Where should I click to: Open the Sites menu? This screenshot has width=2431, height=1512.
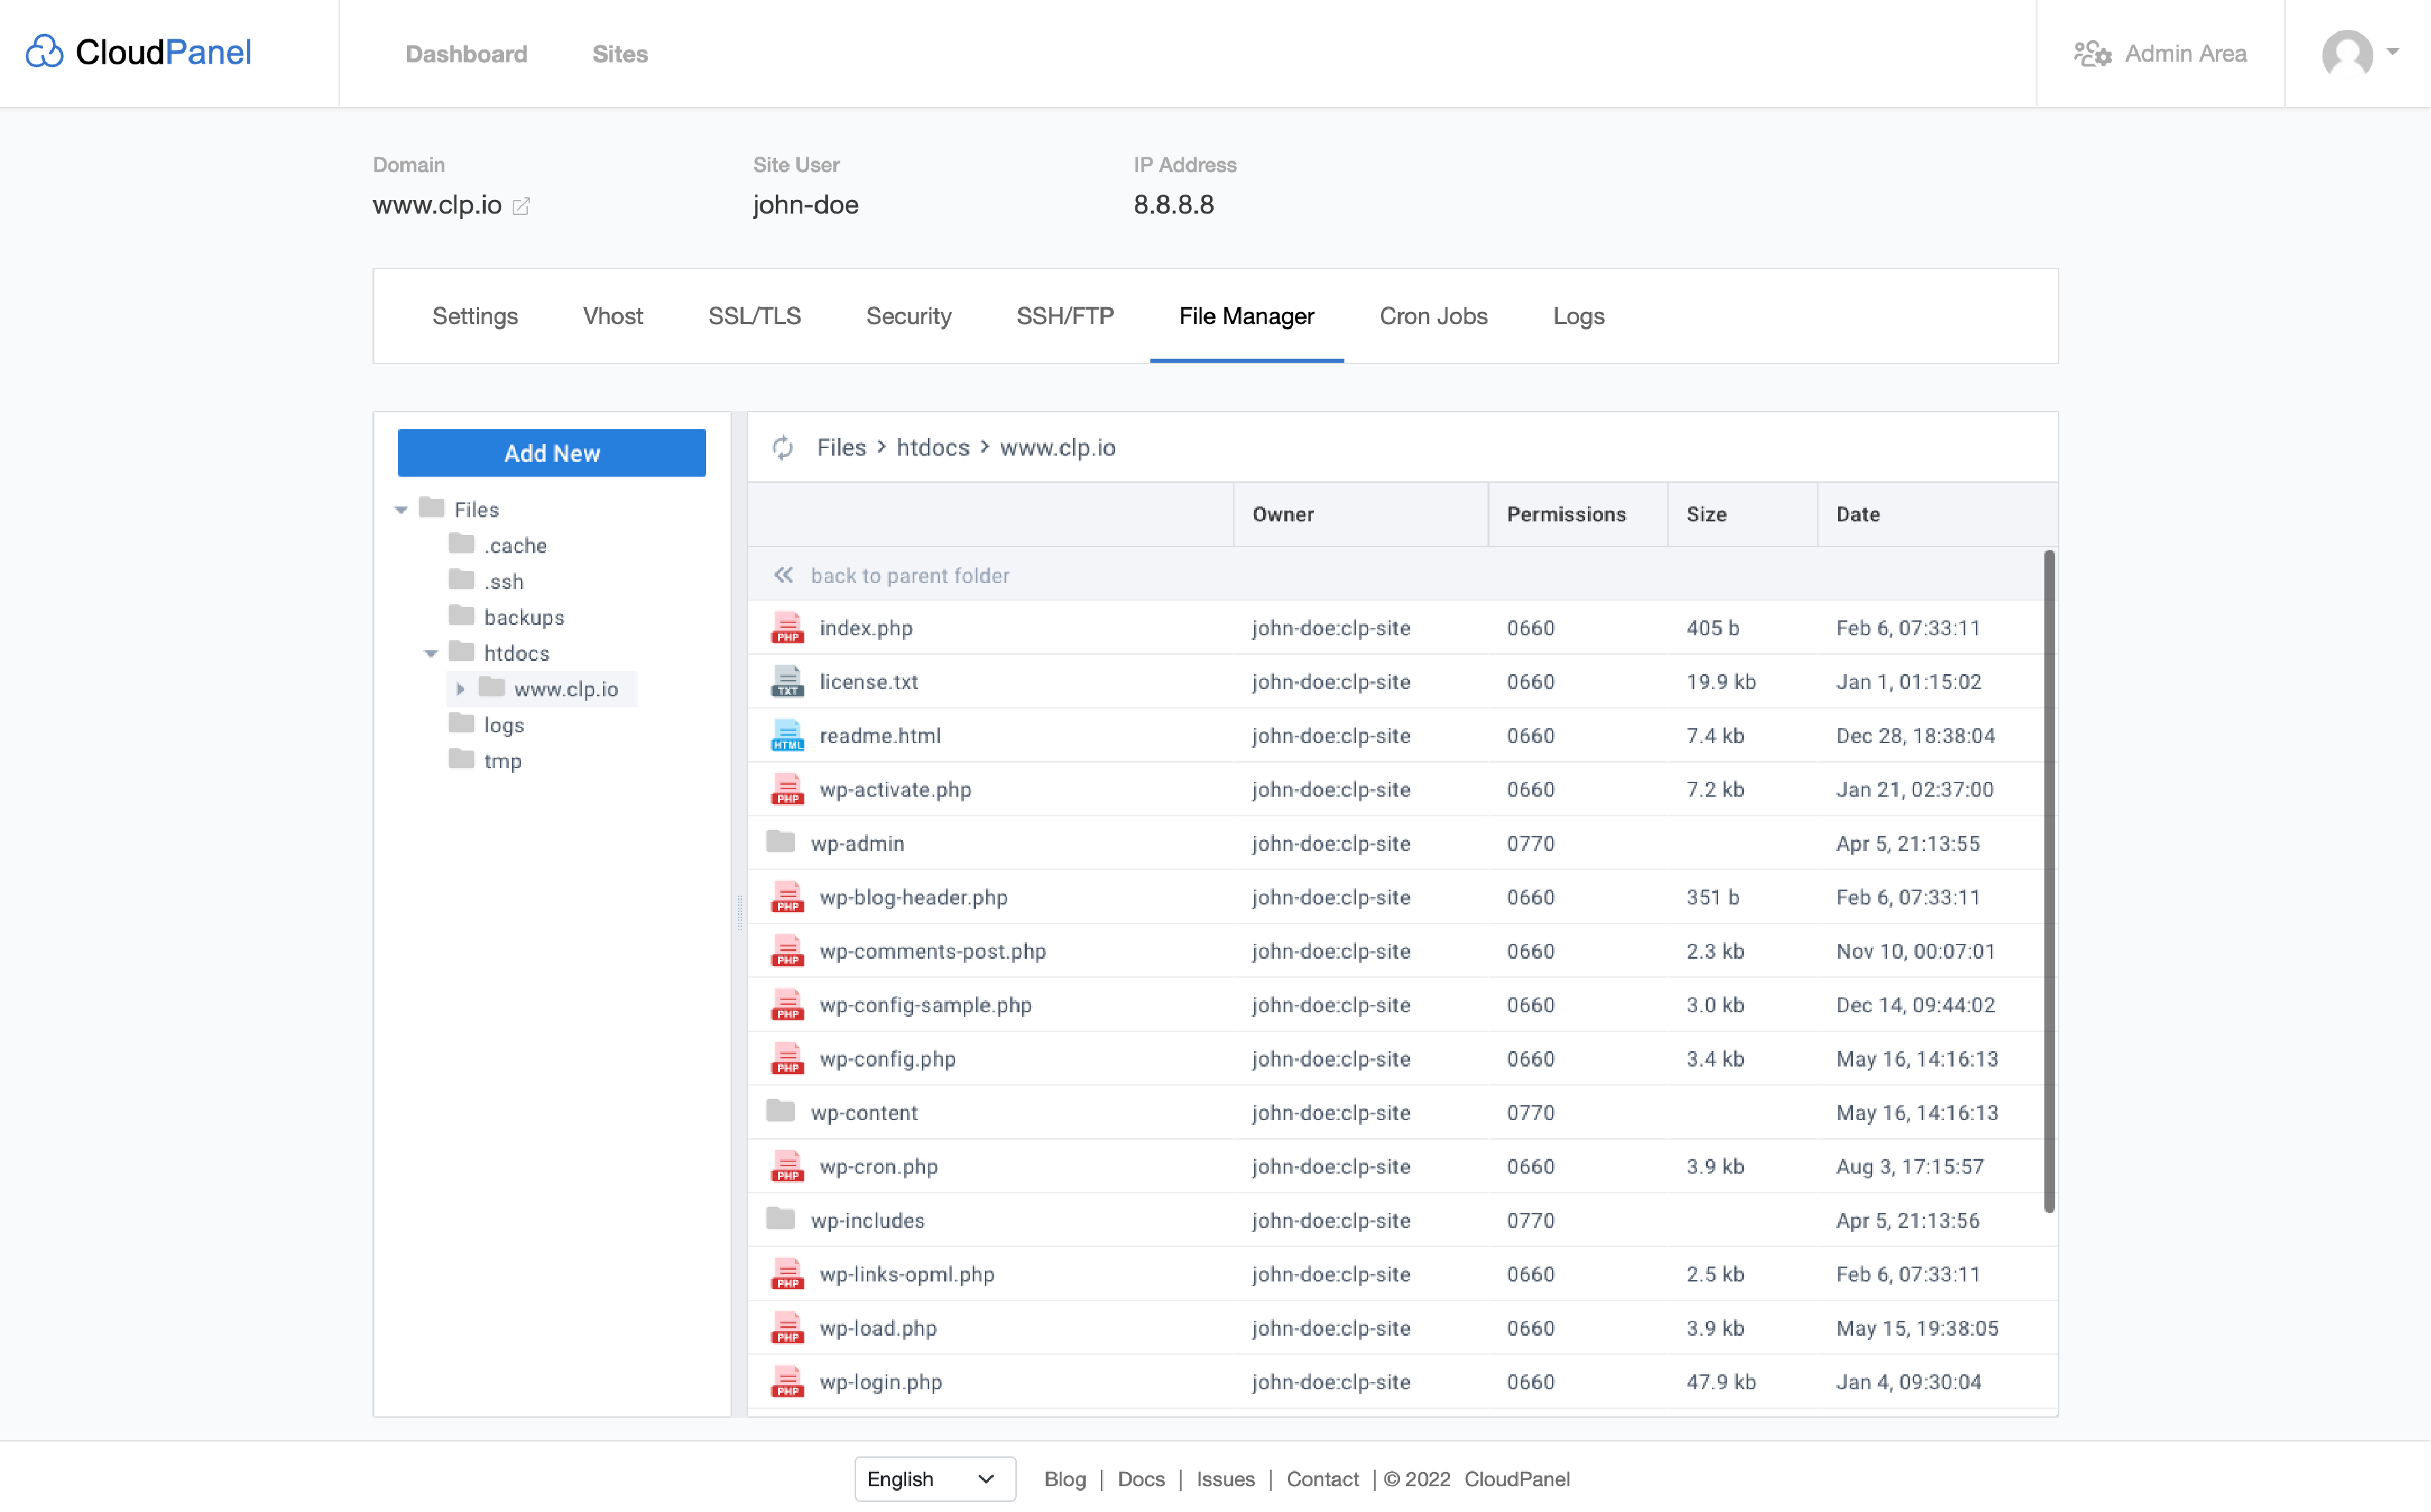tap(620, 54)
